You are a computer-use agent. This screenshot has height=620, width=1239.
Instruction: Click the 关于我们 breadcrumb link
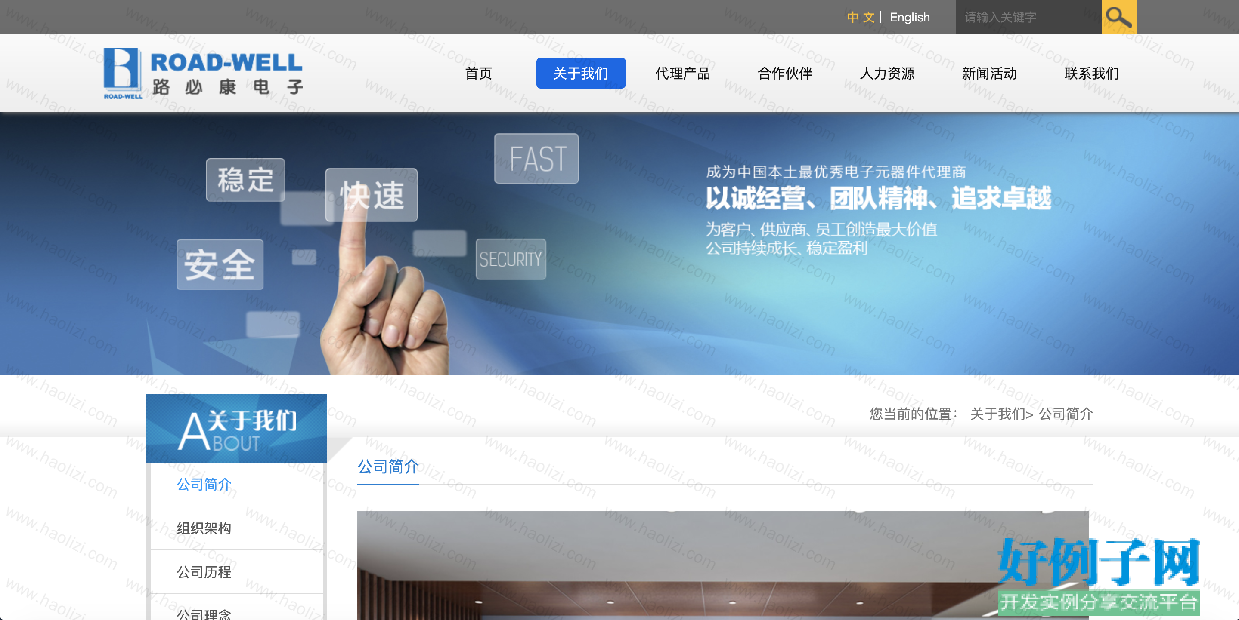click(998, 414)
